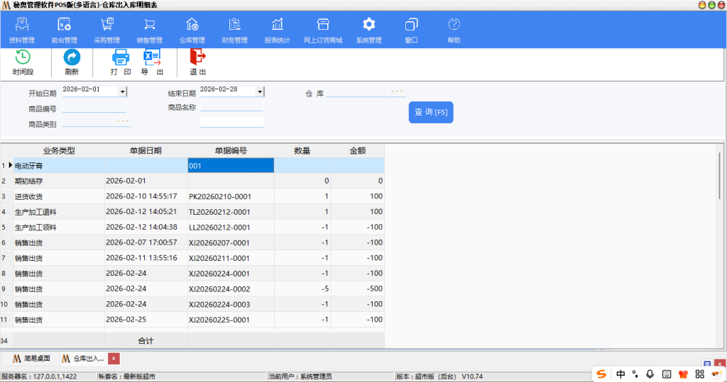This screenshot has width=727, height=382.
Task: Click the 时间段 time period icon
Action: [x=23, y=58]
